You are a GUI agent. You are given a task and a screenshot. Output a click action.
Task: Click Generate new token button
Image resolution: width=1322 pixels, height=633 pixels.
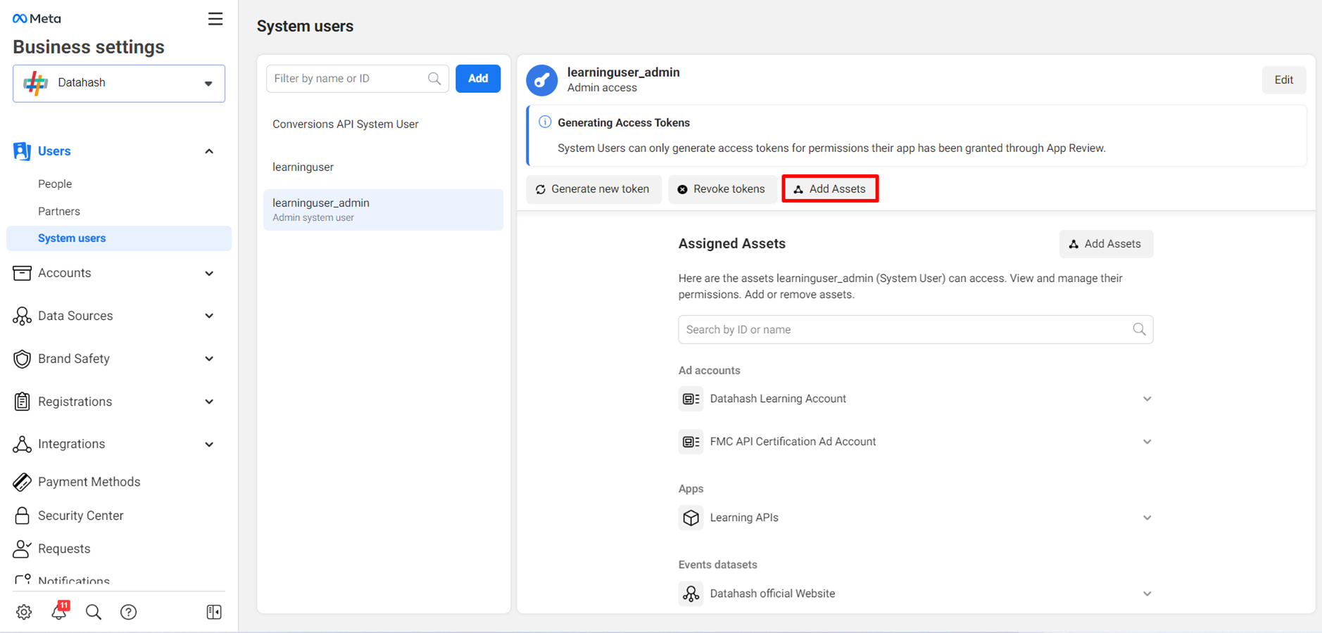(593, 189)
